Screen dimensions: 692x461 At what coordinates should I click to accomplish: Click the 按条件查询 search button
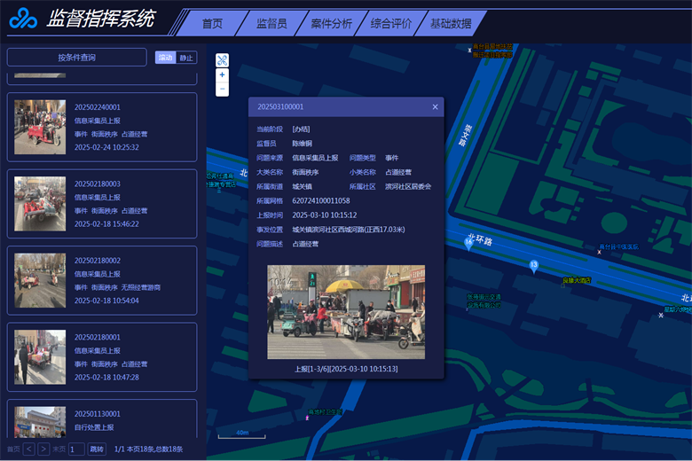(x=76, y=58)
